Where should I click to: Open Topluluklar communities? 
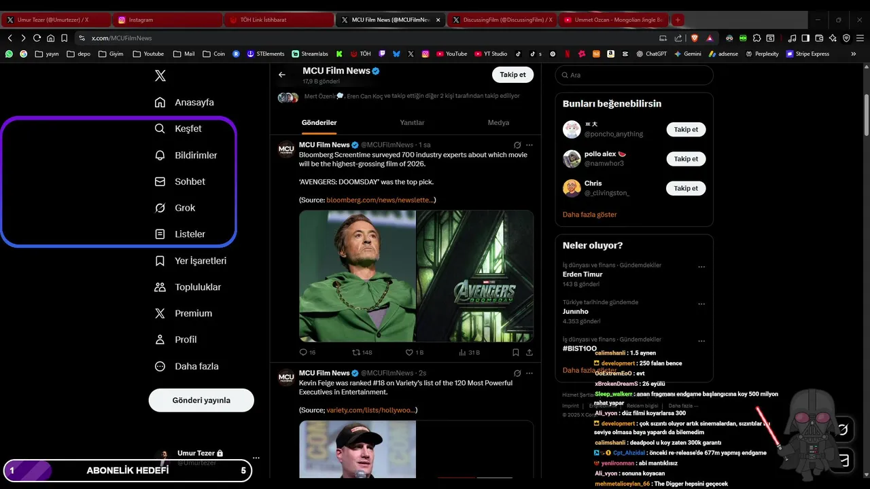pos(188,287)
